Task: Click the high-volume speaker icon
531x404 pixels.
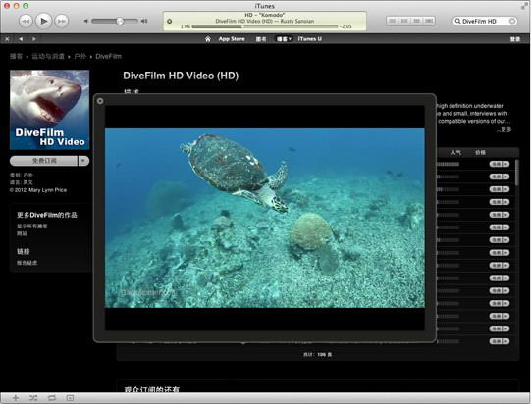Action: (x=144, y=21)
